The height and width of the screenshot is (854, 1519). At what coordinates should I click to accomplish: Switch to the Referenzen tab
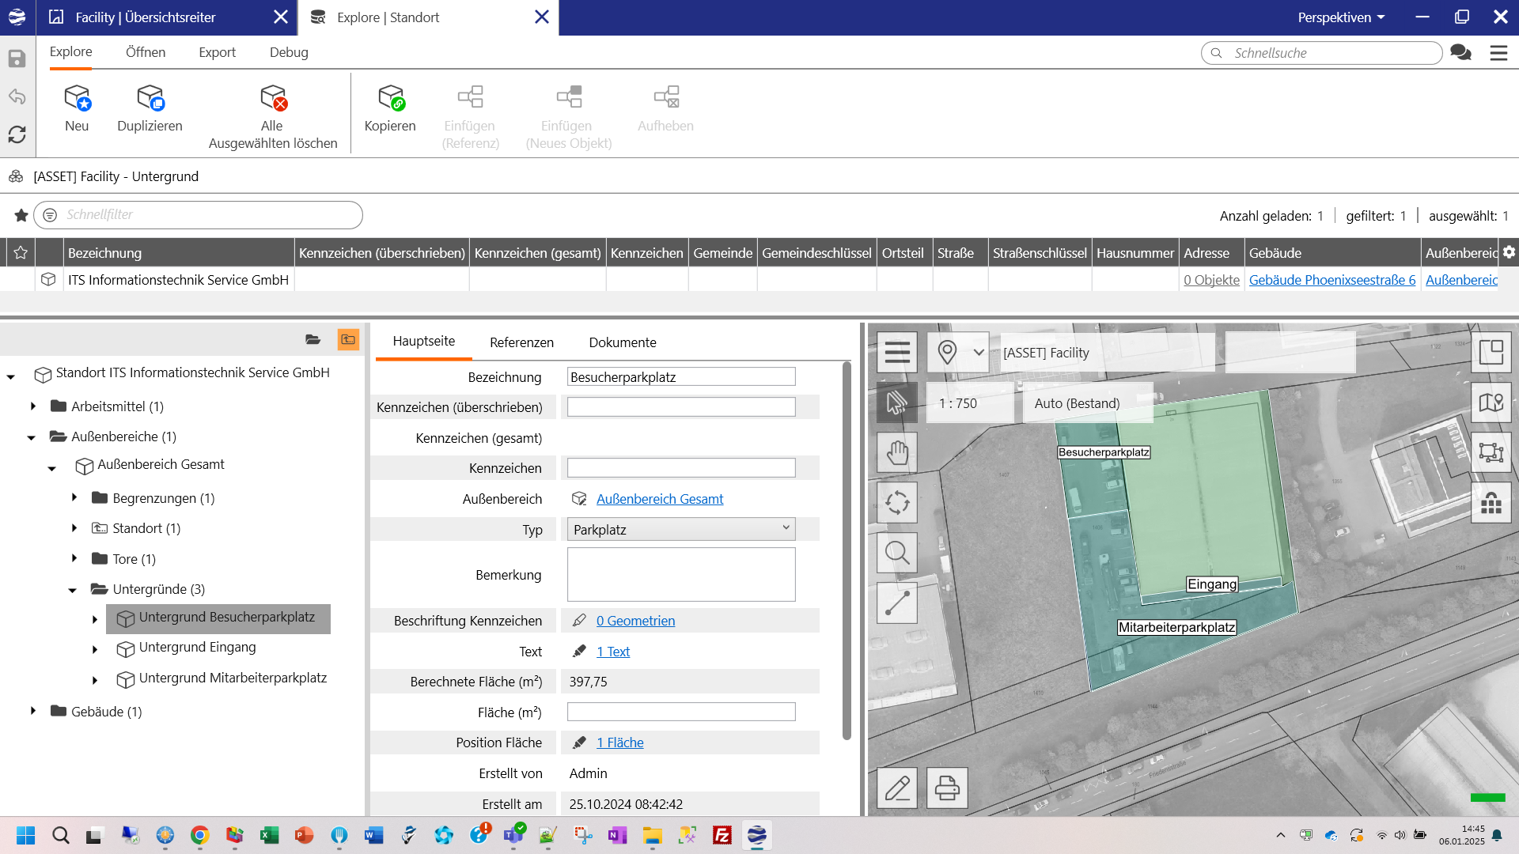521,342
